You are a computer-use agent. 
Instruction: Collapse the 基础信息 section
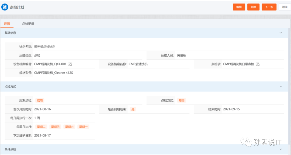pos(281,33)
